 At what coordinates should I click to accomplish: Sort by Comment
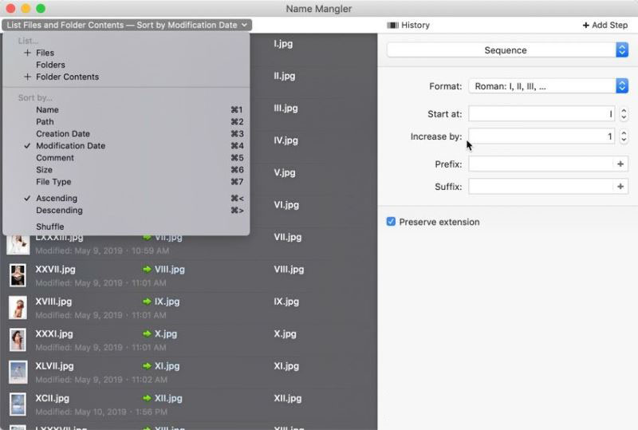point(126,158)
